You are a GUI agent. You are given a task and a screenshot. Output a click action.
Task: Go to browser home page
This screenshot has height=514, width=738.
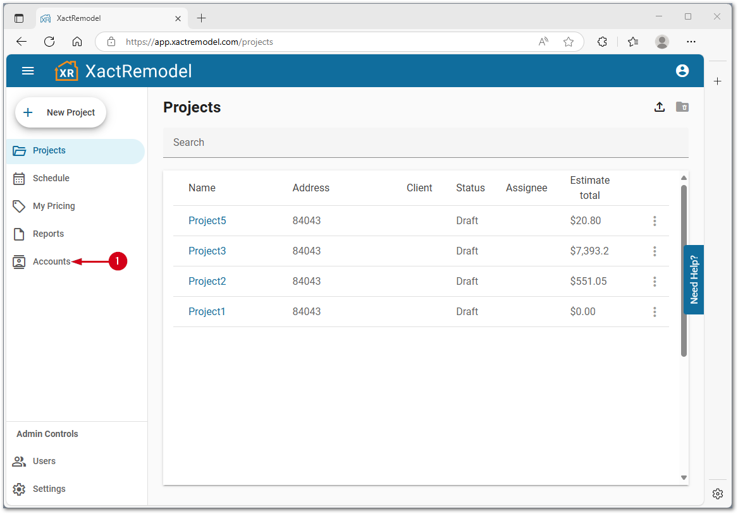pyautogui.click(x=77, y=42)
